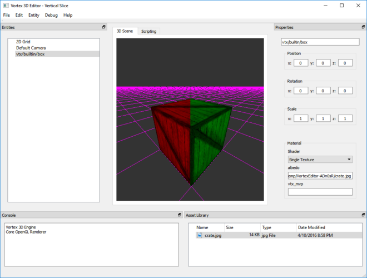Click the Scale z field
The height and width of the screenshot is (278, 367).
(x=345, y=118)
